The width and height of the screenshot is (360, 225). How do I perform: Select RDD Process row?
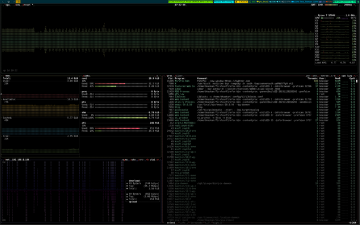point(260,91)
